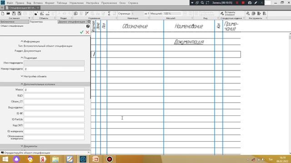Click the Документация section heading in table
291x163 pixels.
point(189,42)
